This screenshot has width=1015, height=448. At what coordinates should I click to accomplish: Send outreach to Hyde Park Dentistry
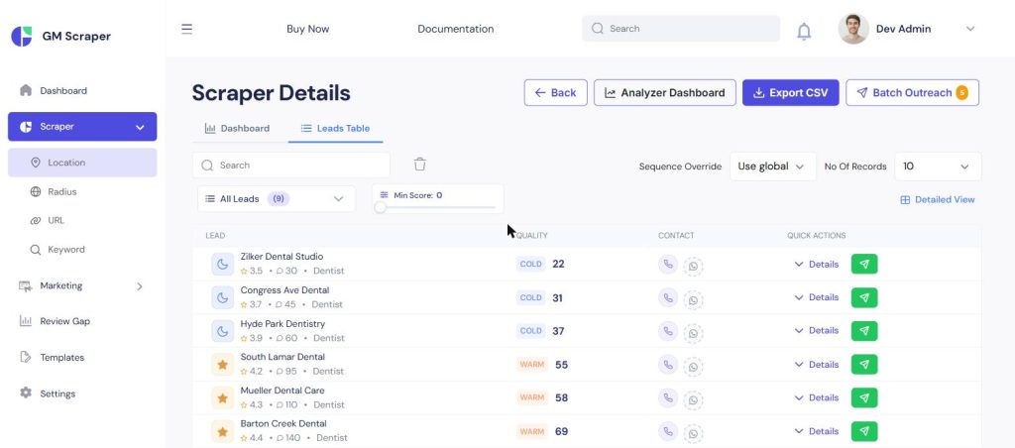point(864,331)
